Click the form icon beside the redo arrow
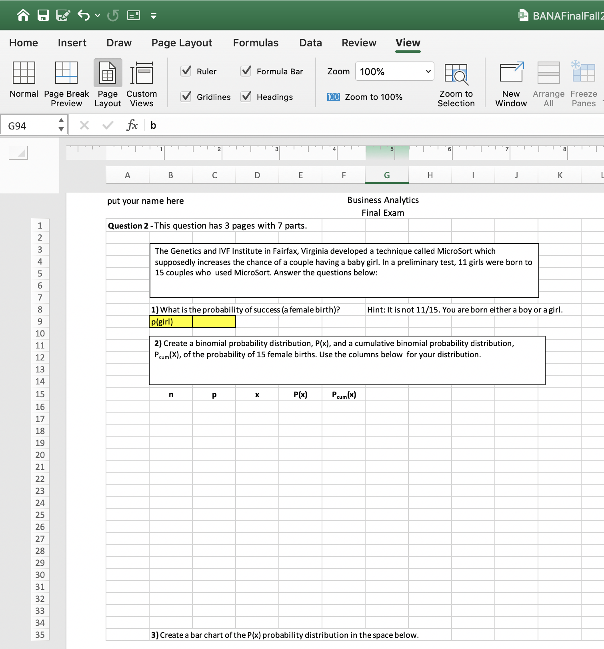The image size is (604, 649). [134, 16]
